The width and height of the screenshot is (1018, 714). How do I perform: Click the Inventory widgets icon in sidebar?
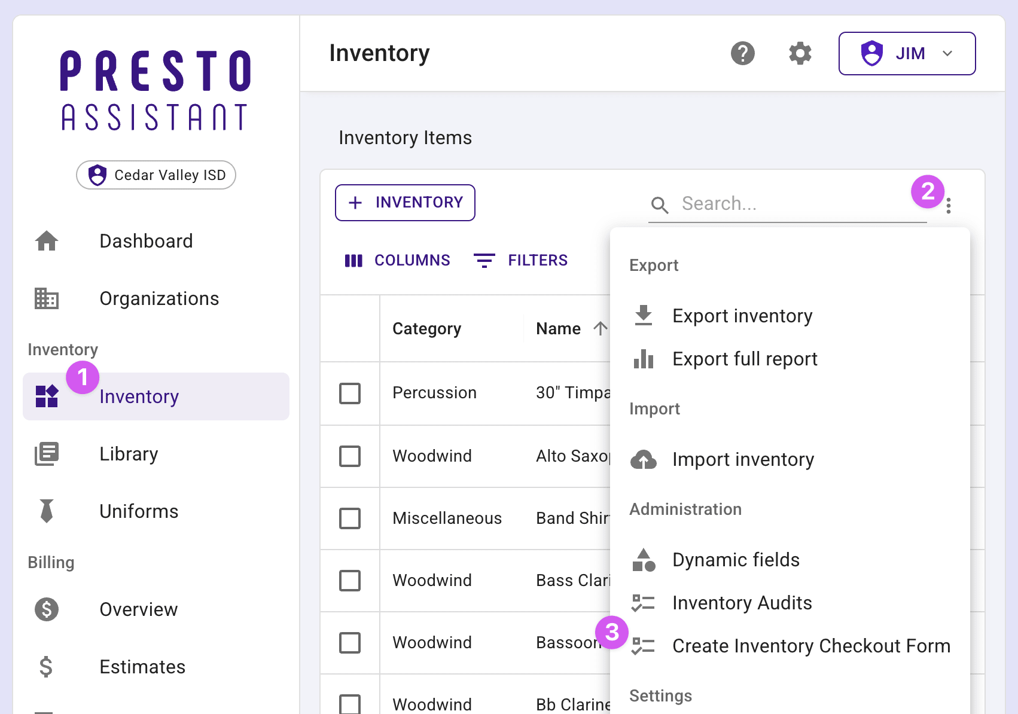[x=47, y=396]
